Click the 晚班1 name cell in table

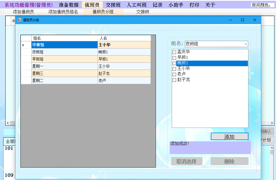pyautogui.click(x=124, y=52)
